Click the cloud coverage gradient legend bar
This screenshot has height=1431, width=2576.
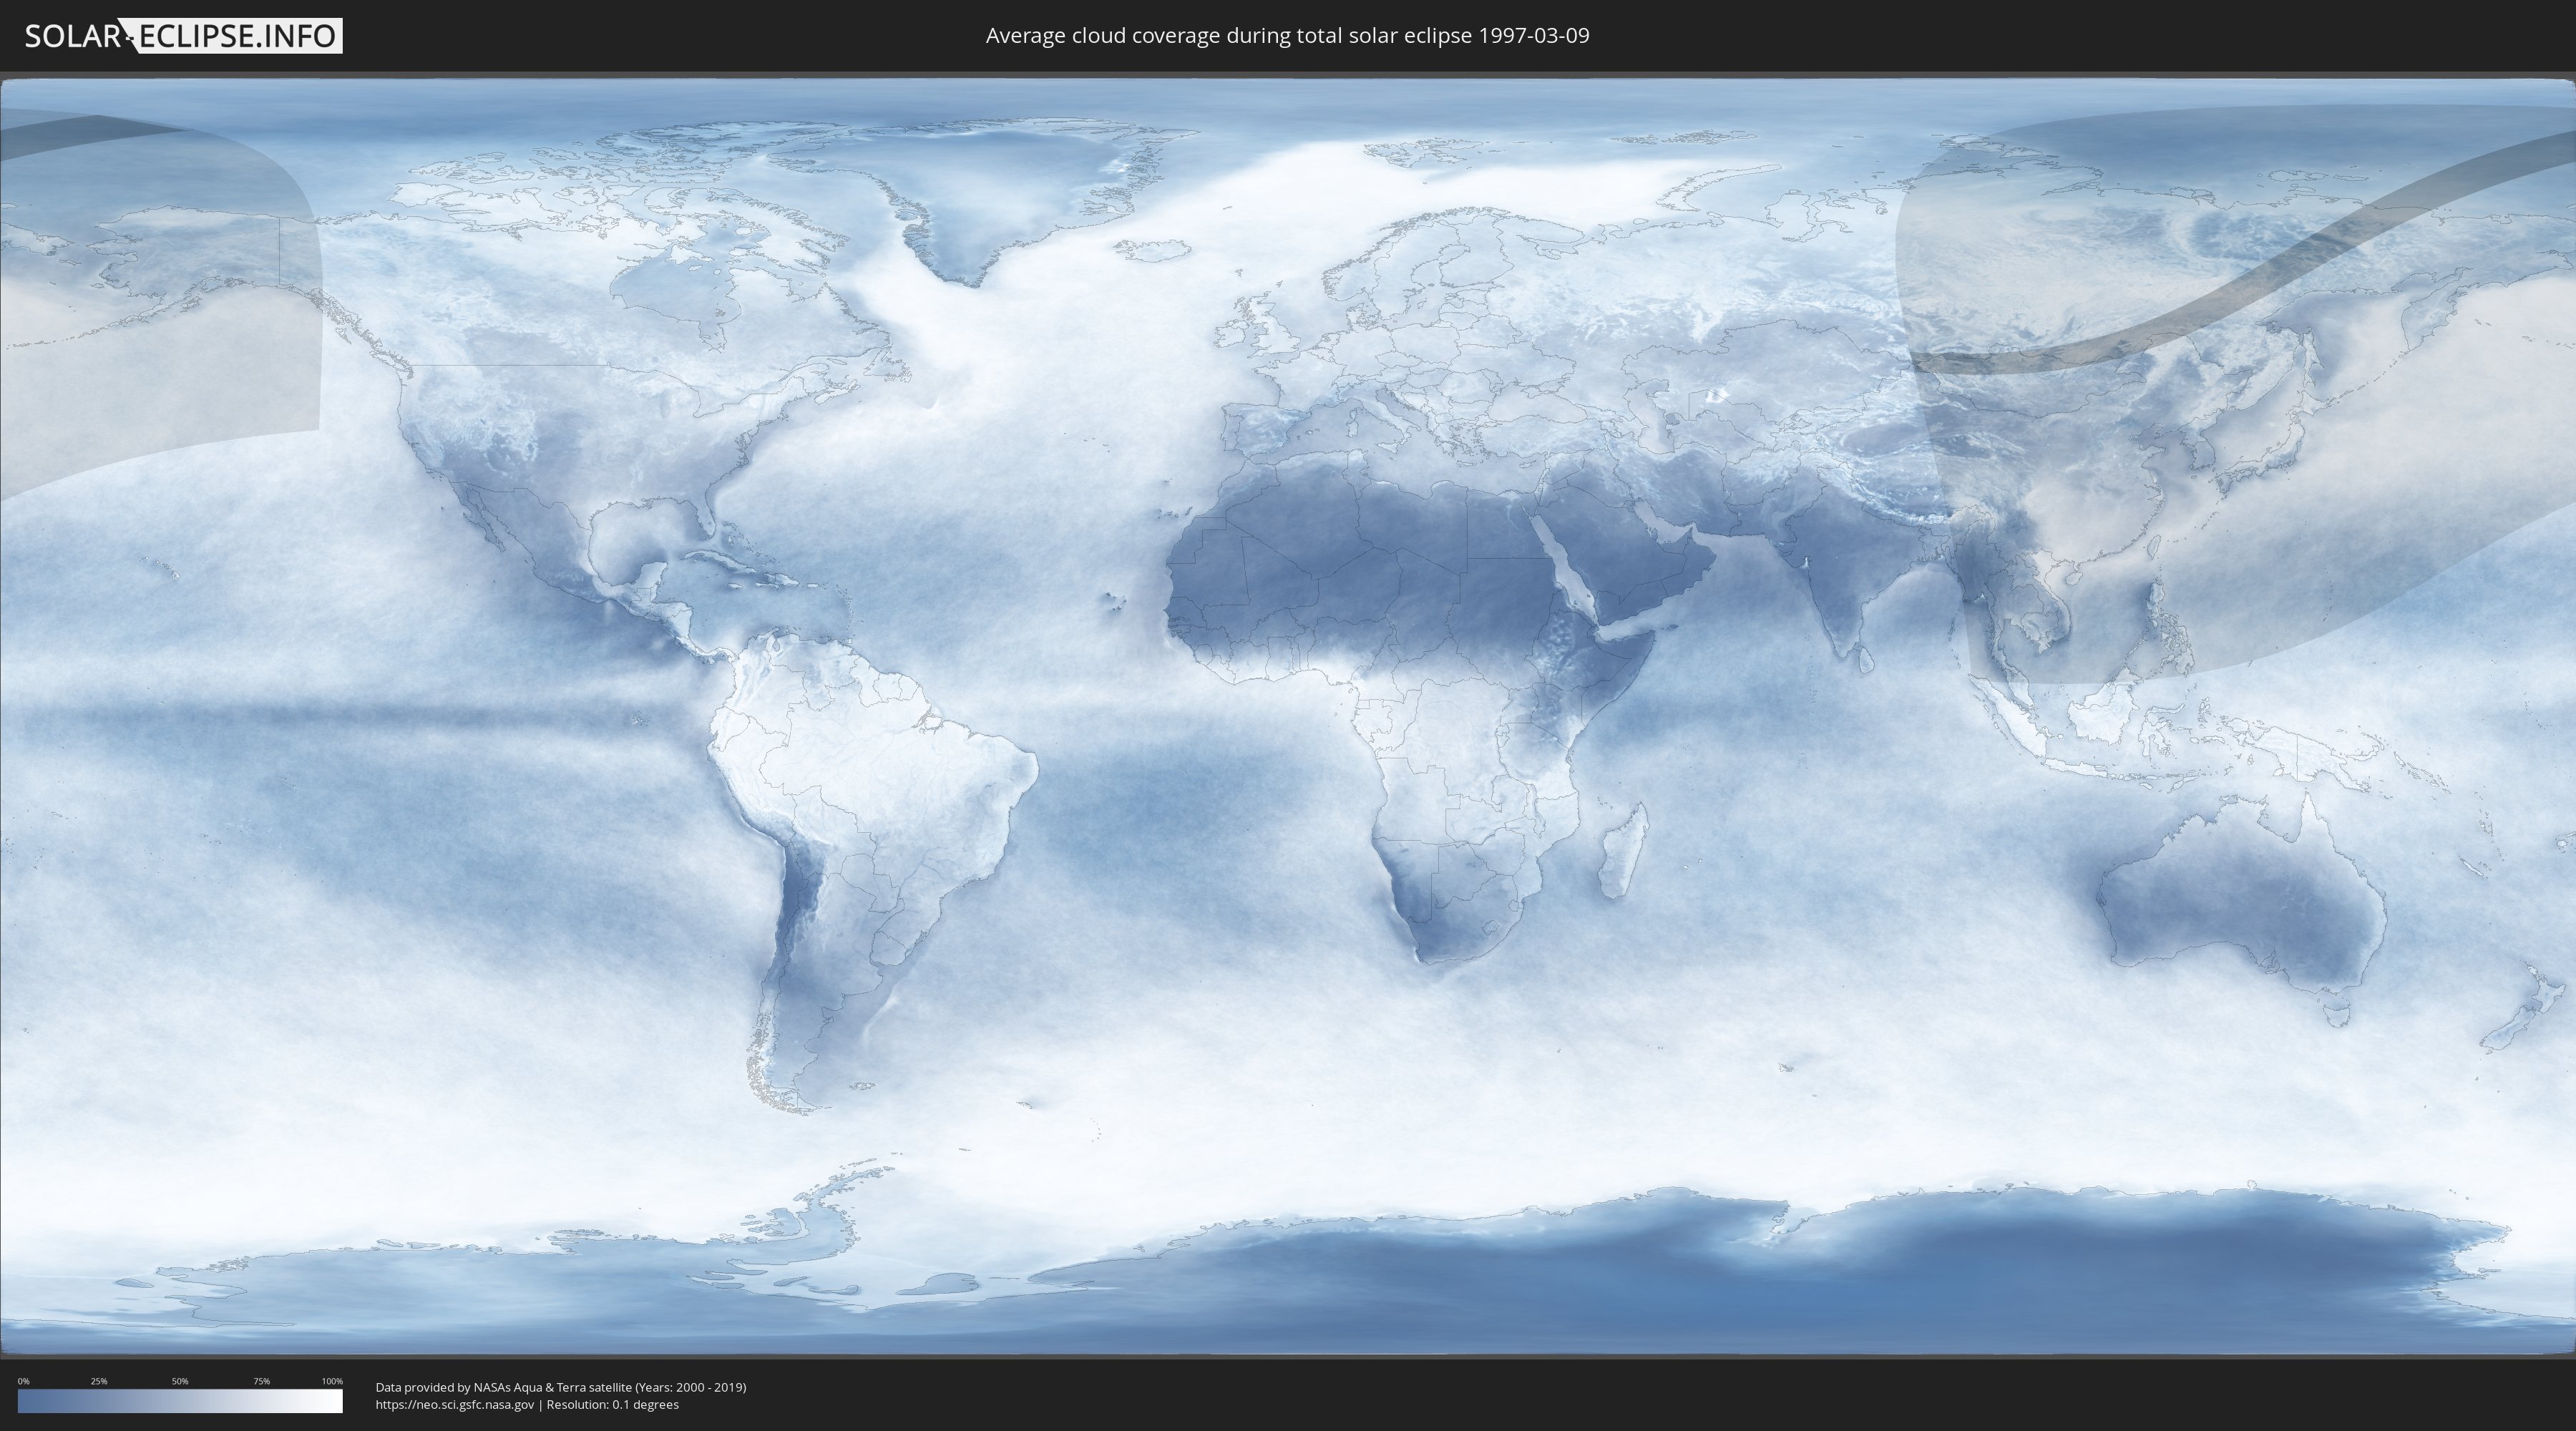[180, 1401]
